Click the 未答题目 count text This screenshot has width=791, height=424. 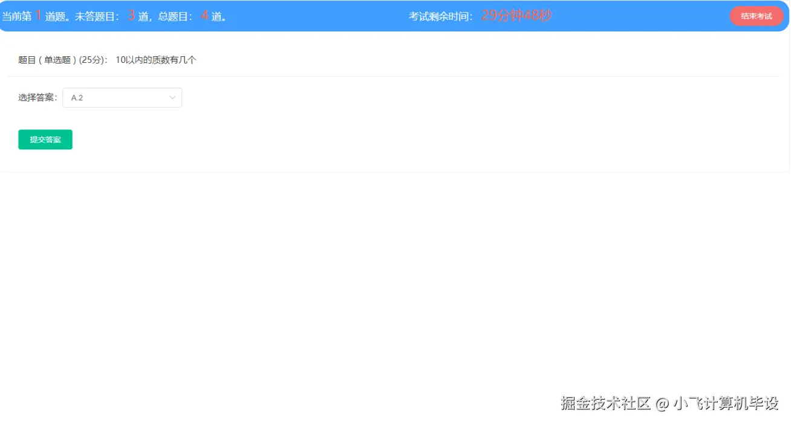(112, 16)
